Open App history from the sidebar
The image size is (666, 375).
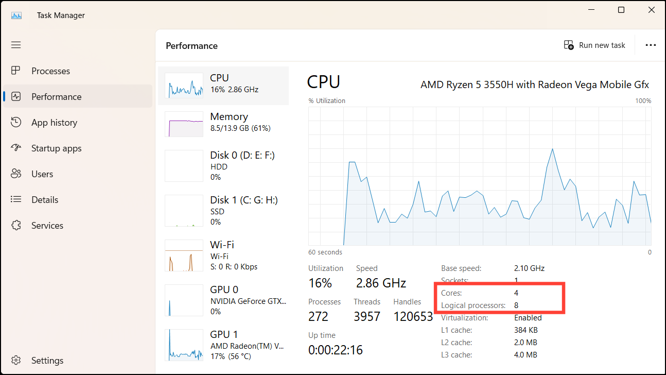pyautogui.click(x=16, y=122)
